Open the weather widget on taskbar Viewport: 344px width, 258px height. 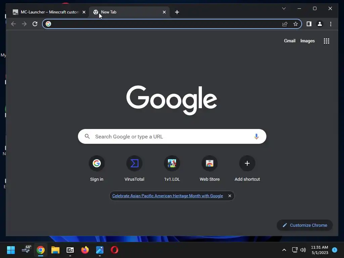[26, 250]
